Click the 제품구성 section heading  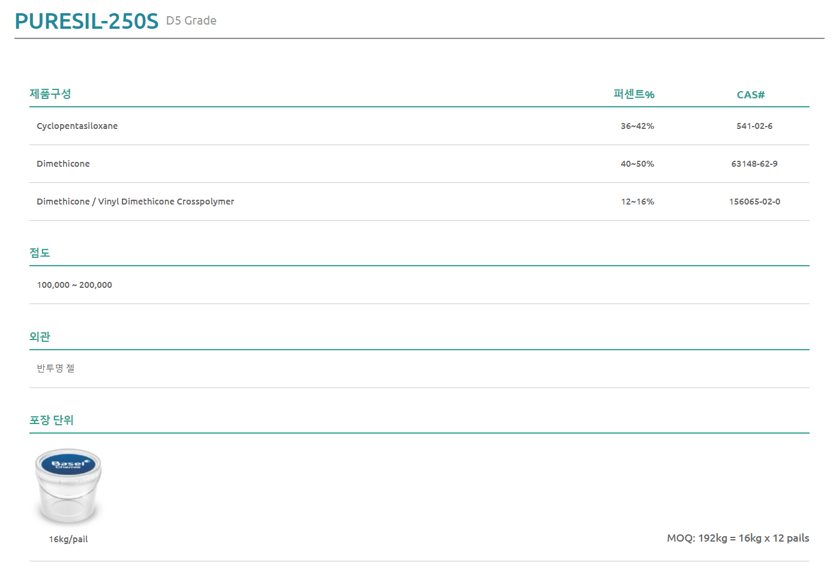pos(50,94)
